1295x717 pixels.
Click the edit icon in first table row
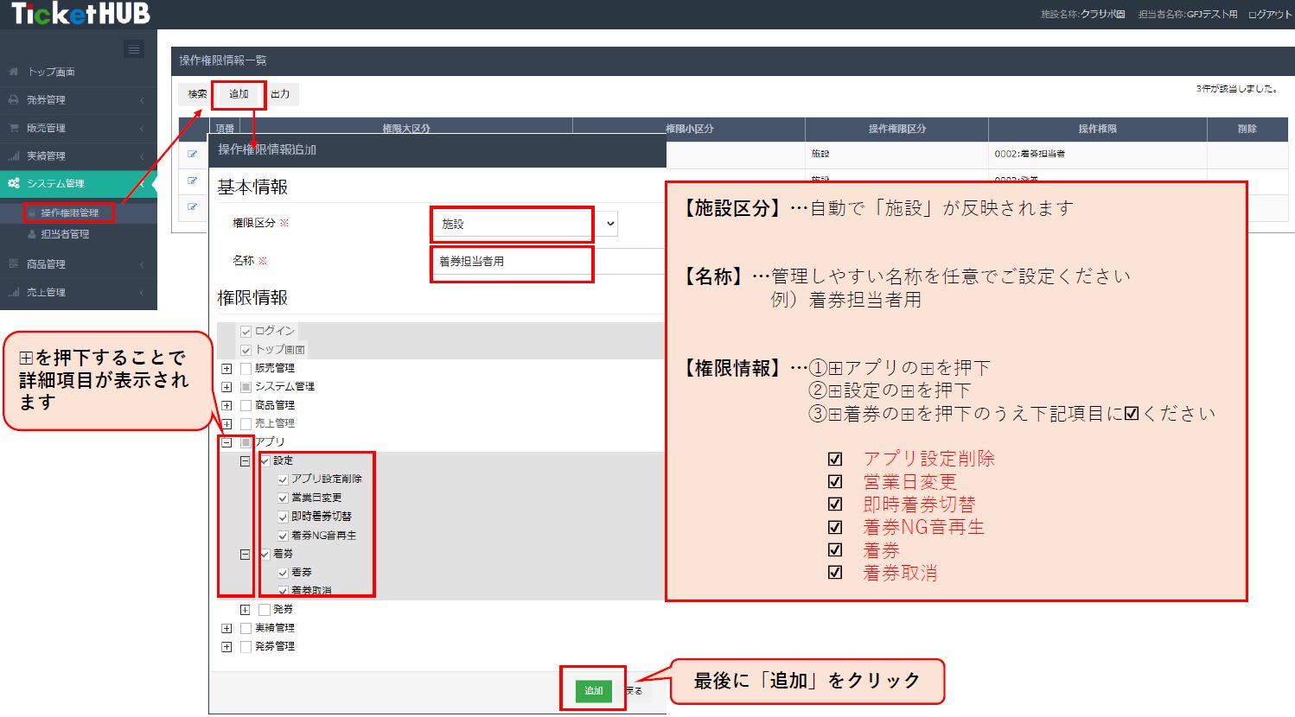click(193, 155)
